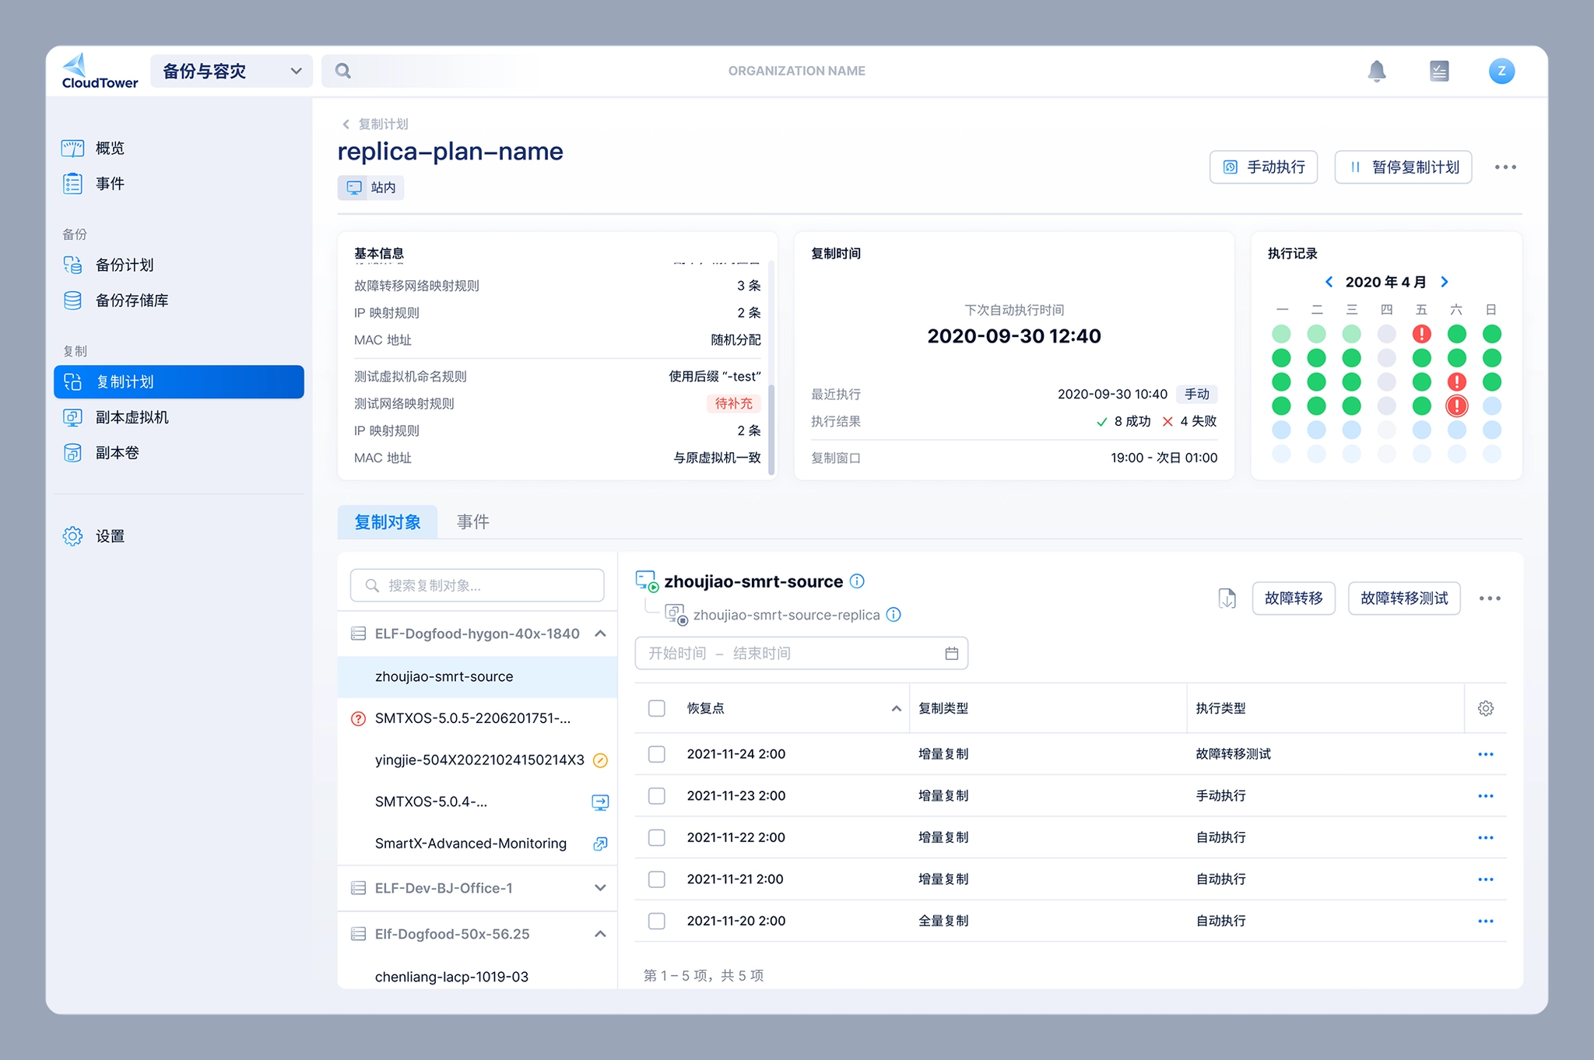Viewport: 1594px width, 1060px height.
Task: Click the calendar icon in date range field
Action: [951, 653]
